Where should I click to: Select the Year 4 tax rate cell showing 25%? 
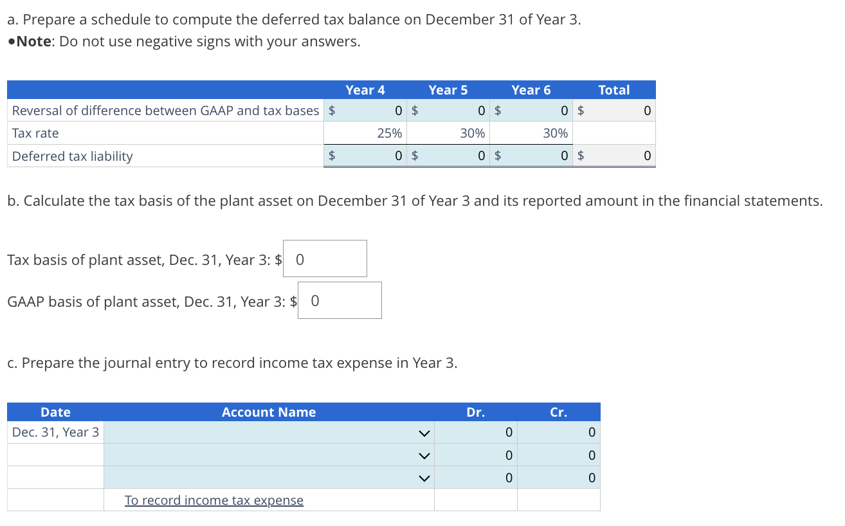coord(373,132)
